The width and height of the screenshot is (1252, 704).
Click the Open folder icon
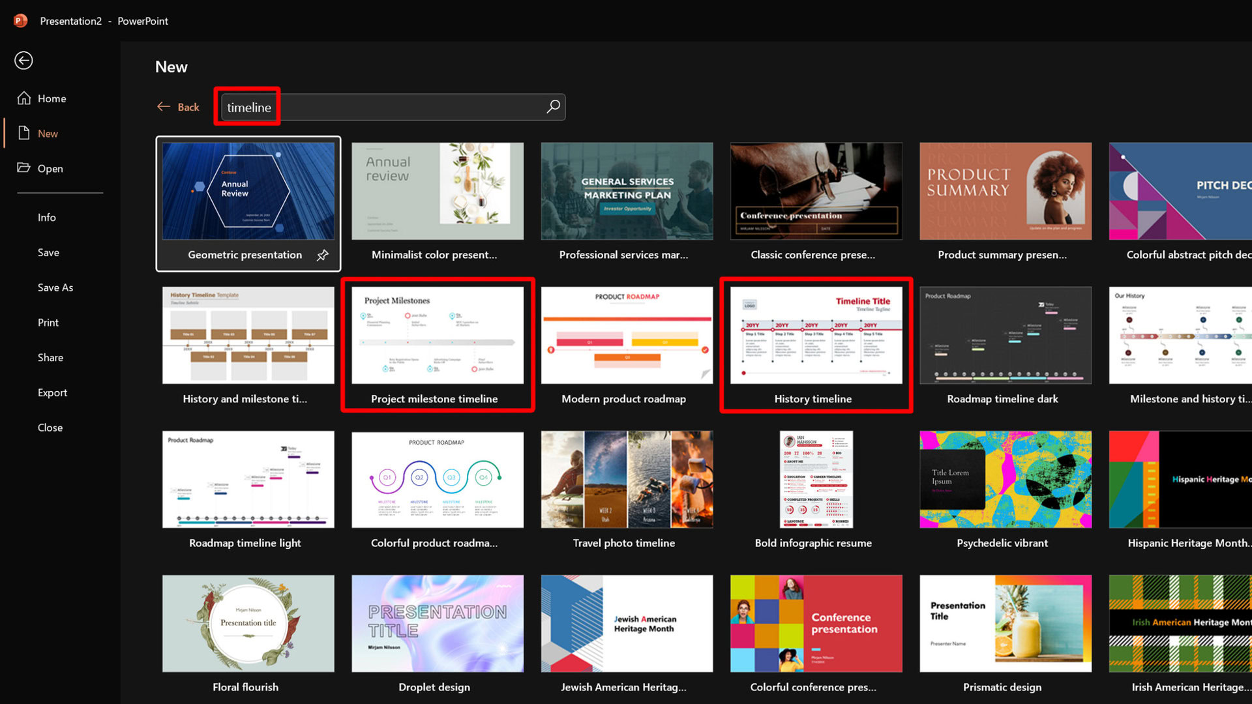click(24, 168)
